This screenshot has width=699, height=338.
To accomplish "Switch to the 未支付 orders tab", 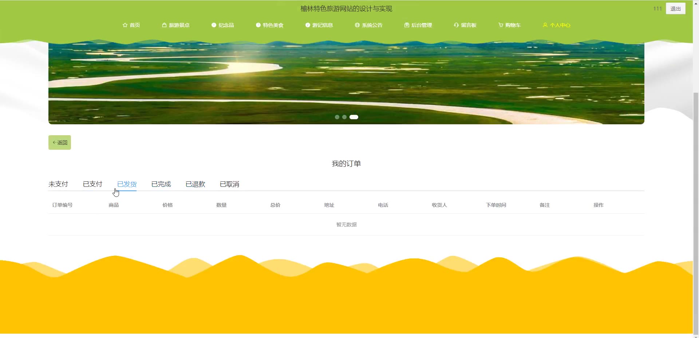I will (x=58, y=184).
